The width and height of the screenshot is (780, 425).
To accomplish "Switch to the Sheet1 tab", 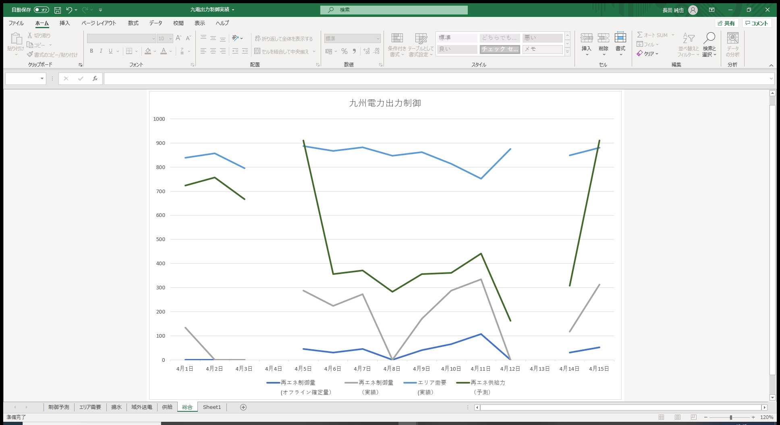I will click(x=212, y=407).
